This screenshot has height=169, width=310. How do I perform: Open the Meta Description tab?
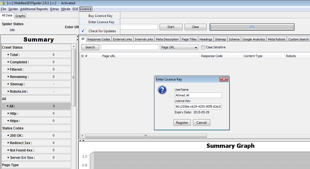tap(167, 39)
